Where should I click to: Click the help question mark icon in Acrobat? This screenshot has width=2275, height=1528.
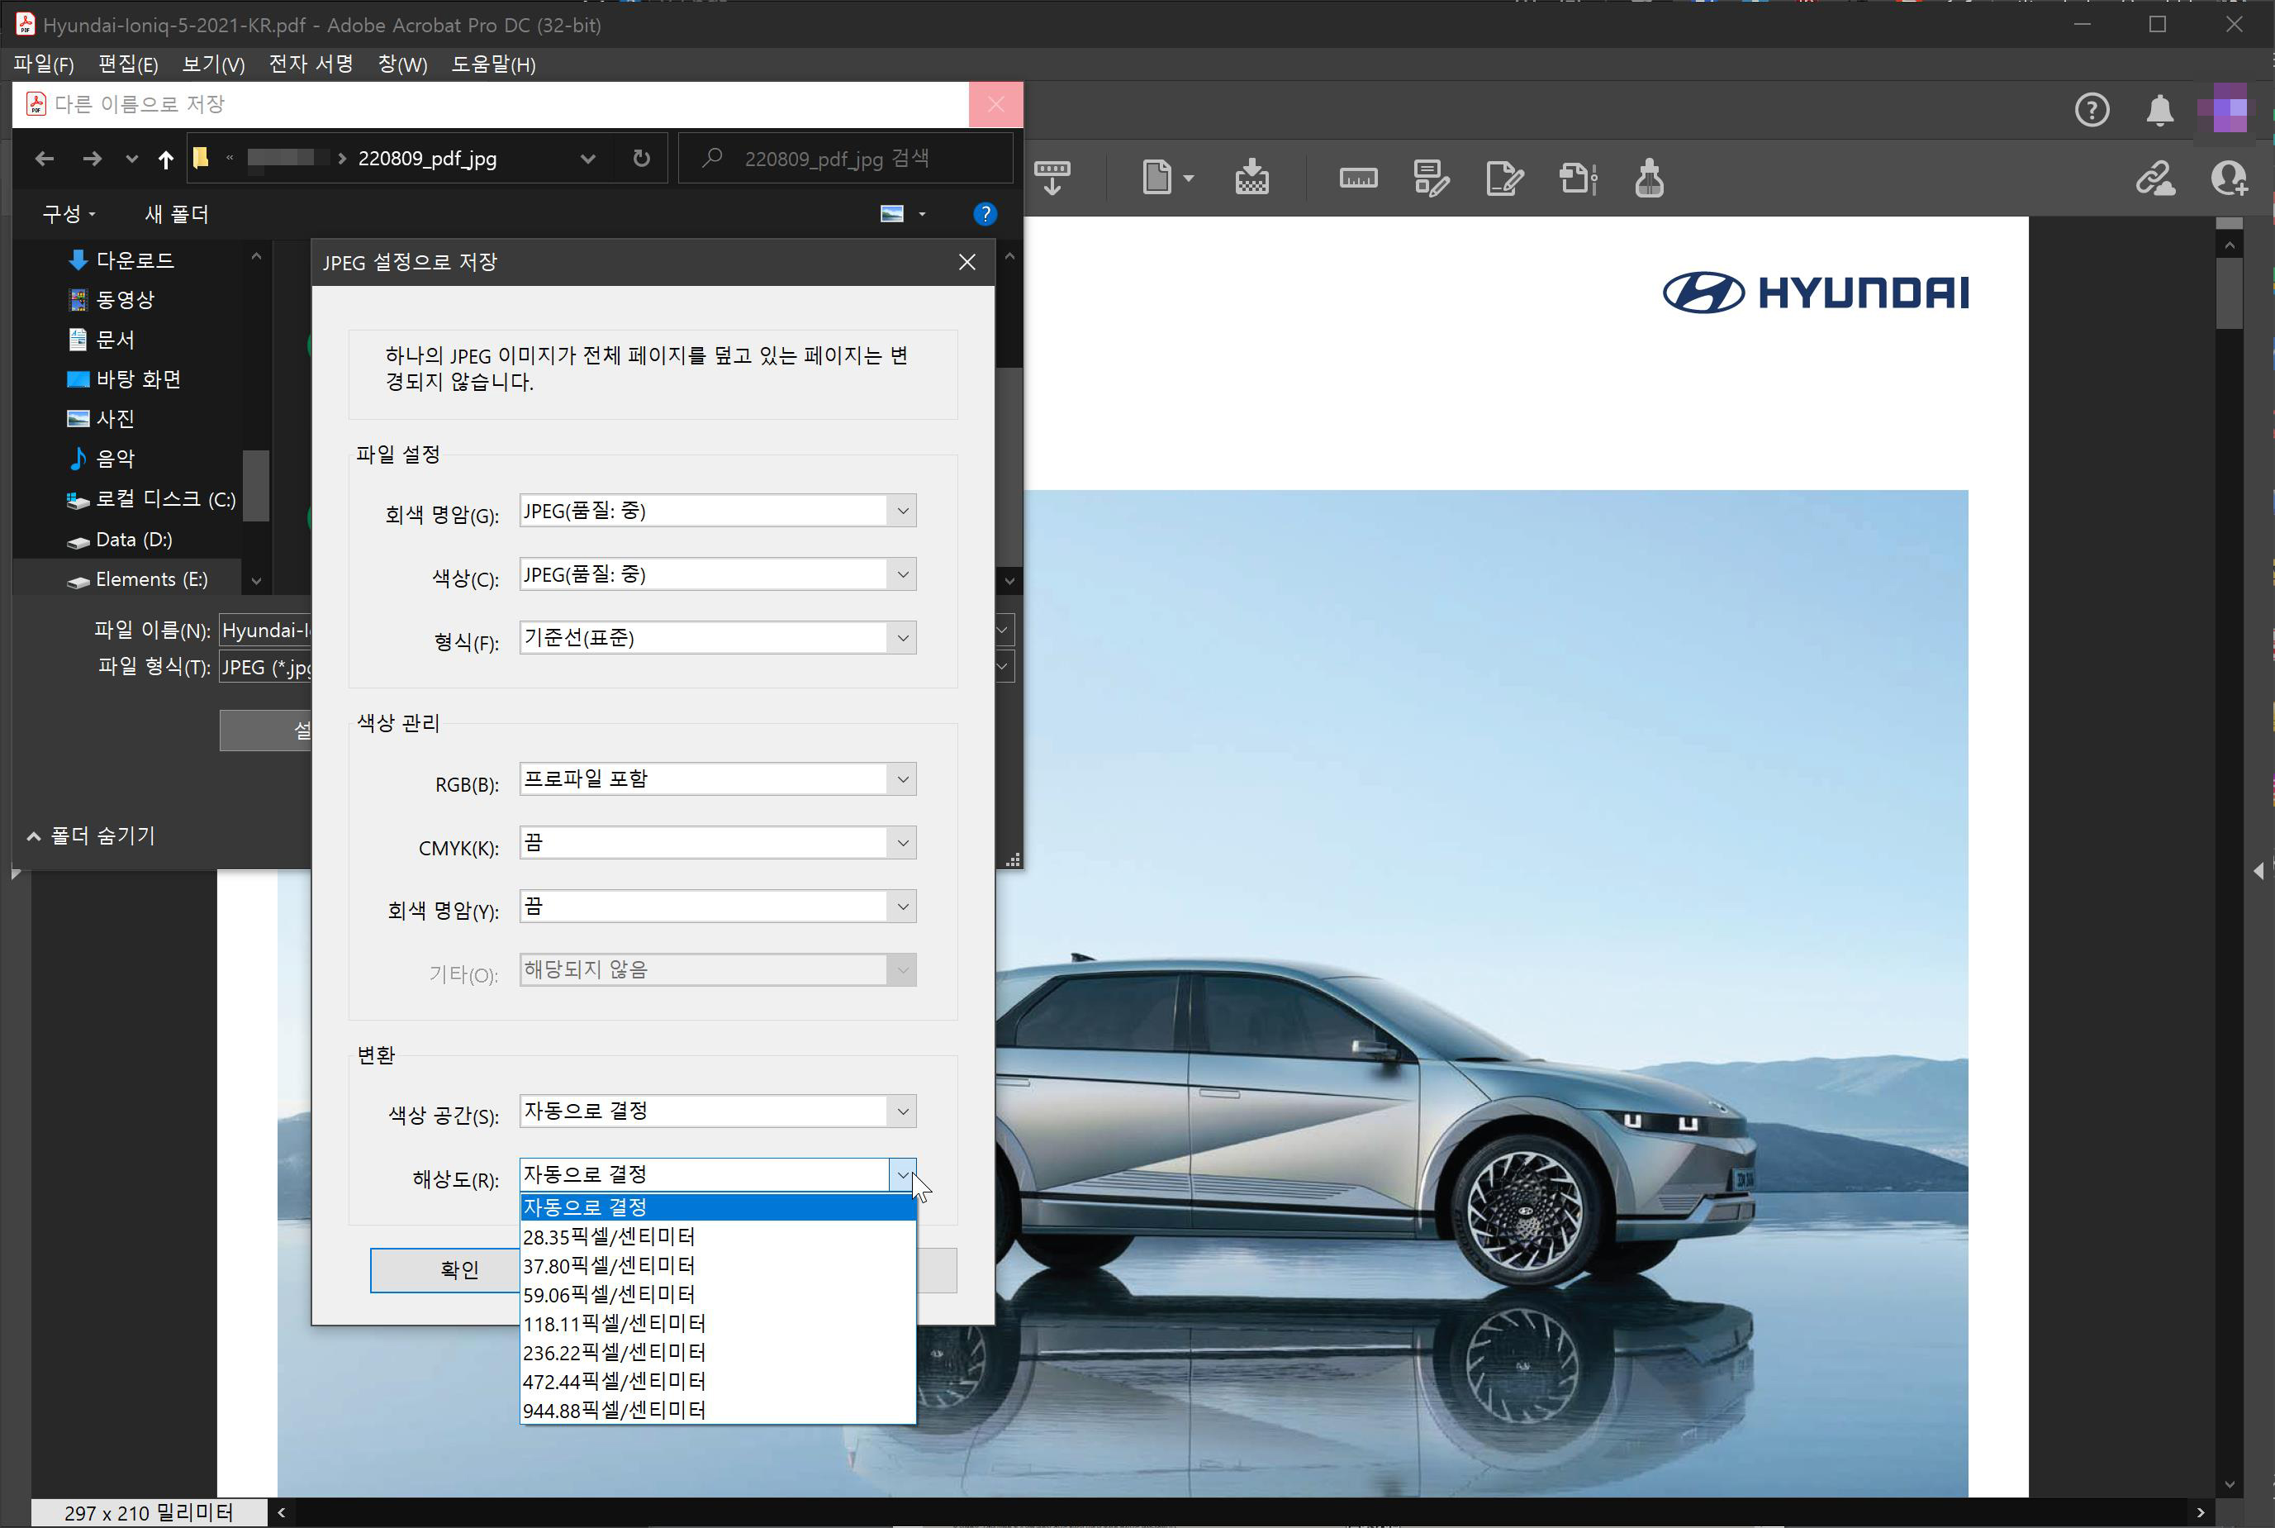[x=2091, y=110]
